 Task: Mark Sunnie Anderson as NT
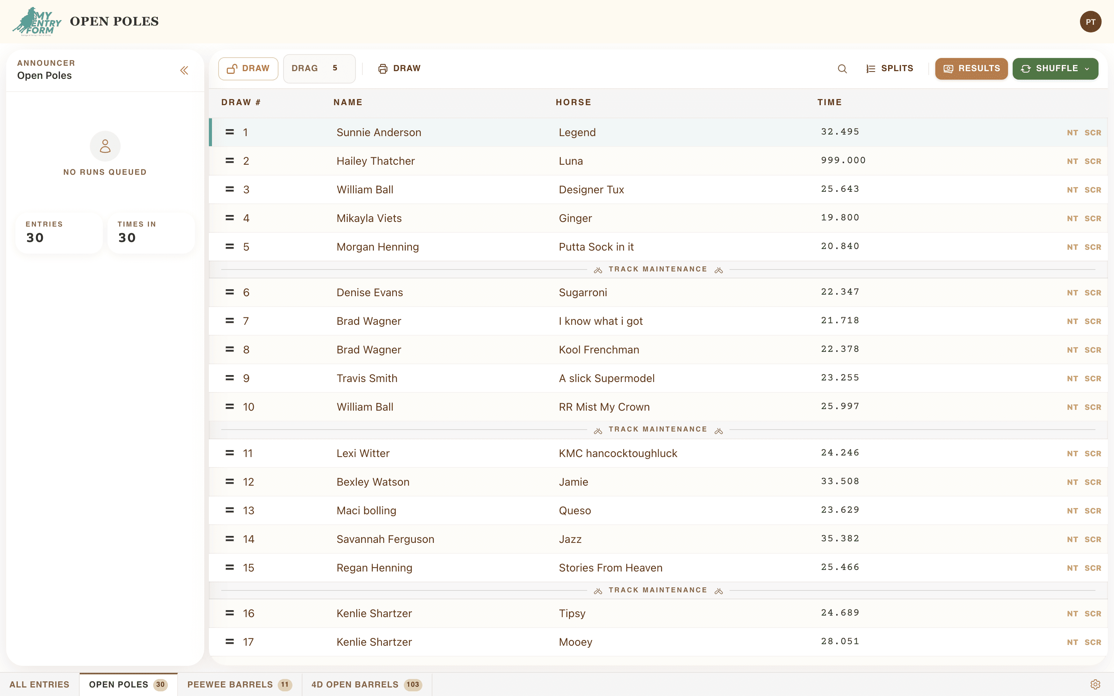click(x=1072, y=133)
